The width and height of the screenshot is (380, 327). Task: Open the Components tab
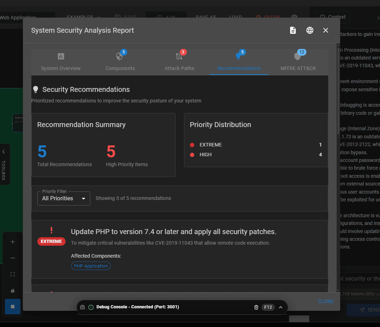[120, 62]
